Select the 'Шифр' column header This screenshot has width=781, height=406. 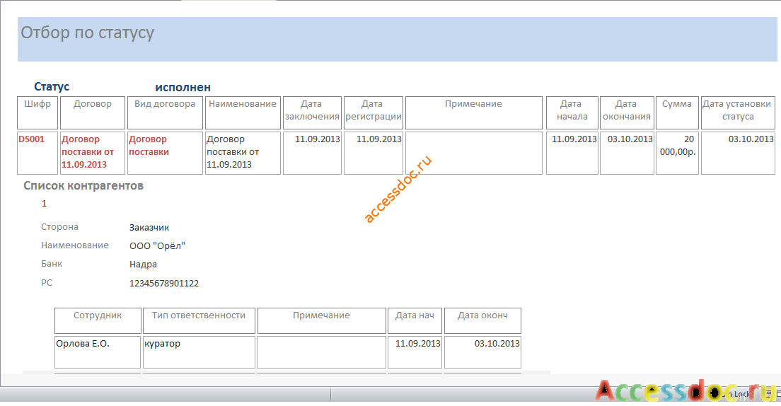click(x=38, y=112)
